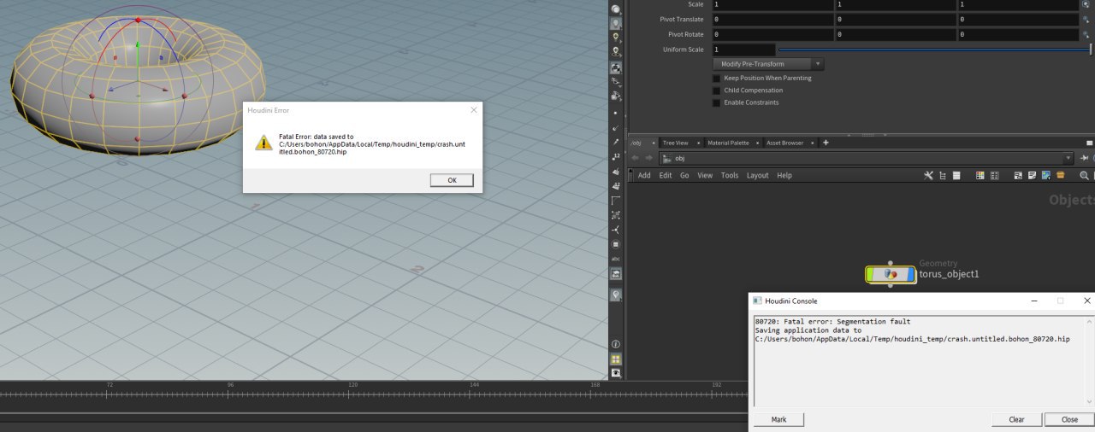
Task: Click the first Pivot Rotate field
Action: 772,34
